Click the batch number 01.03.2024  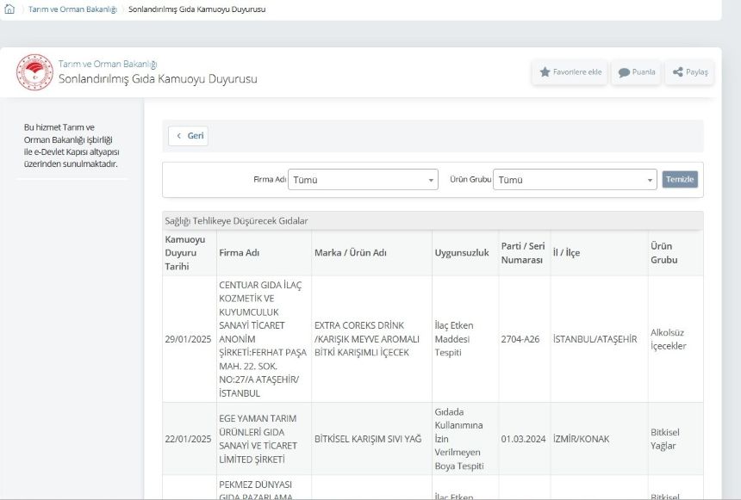point(523,439)
